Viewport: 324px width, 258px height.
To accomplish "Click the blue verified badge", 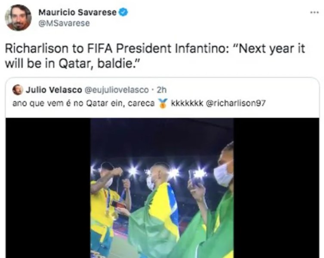I will 123,12.
